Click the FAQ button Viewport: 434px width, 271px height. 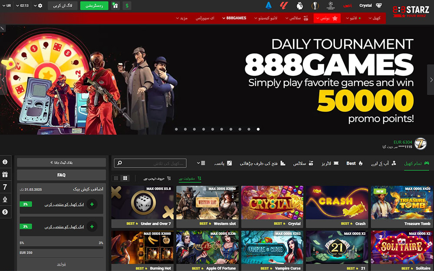coord(62,175)
